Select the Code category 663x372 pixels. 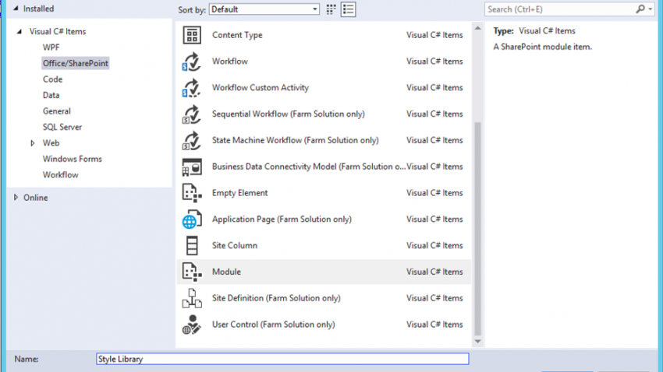point(52,79)
